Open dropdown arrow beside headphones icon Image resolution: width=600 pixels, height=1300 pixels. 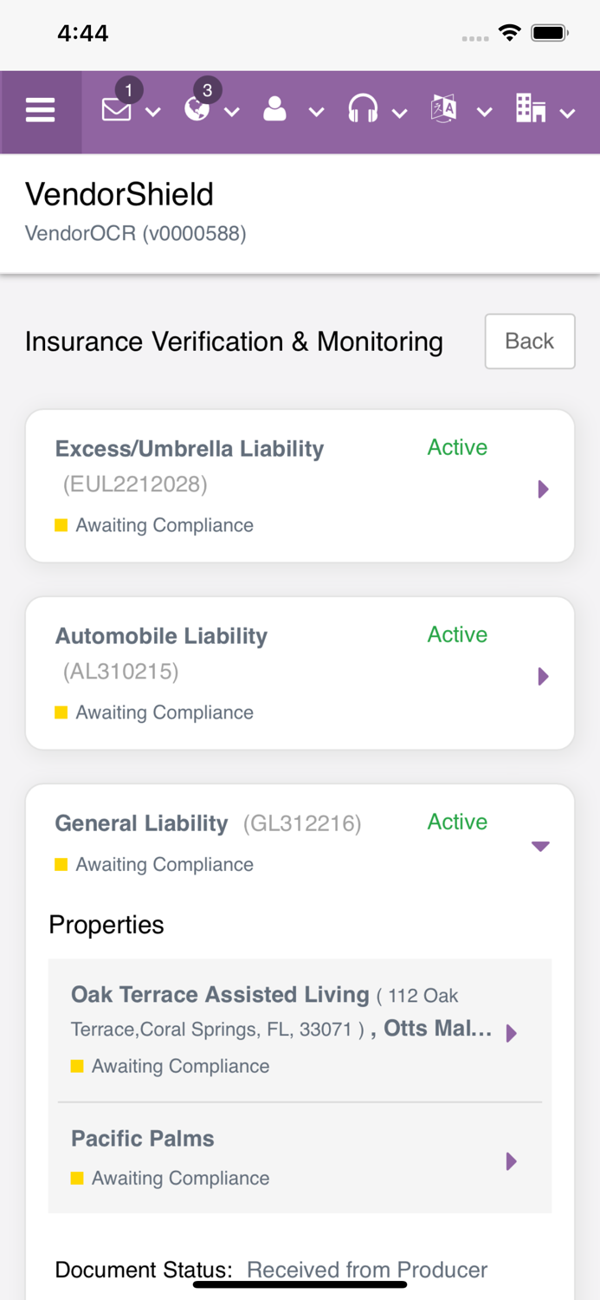[399, 113]
